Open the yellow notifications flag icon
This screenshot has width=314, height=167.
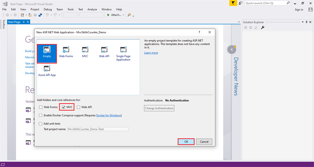(233, 3)
